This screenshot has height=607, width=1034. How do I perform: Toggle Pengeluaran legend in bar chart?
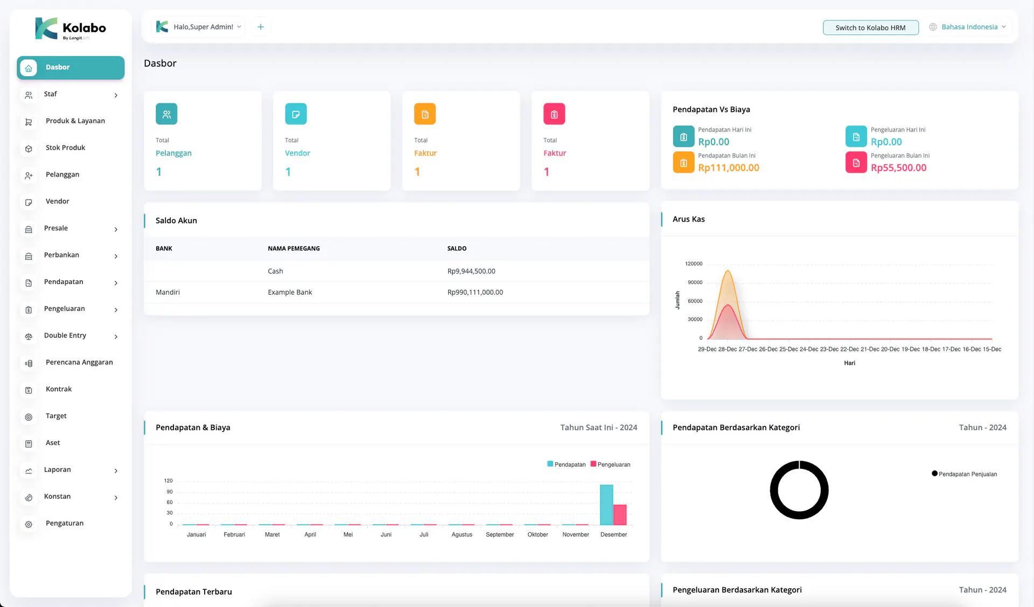click(x=610, y=464)
